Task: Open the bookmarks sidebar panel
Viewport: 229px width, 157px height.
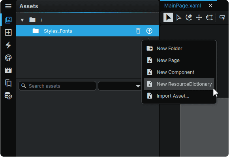Action: 8,83
